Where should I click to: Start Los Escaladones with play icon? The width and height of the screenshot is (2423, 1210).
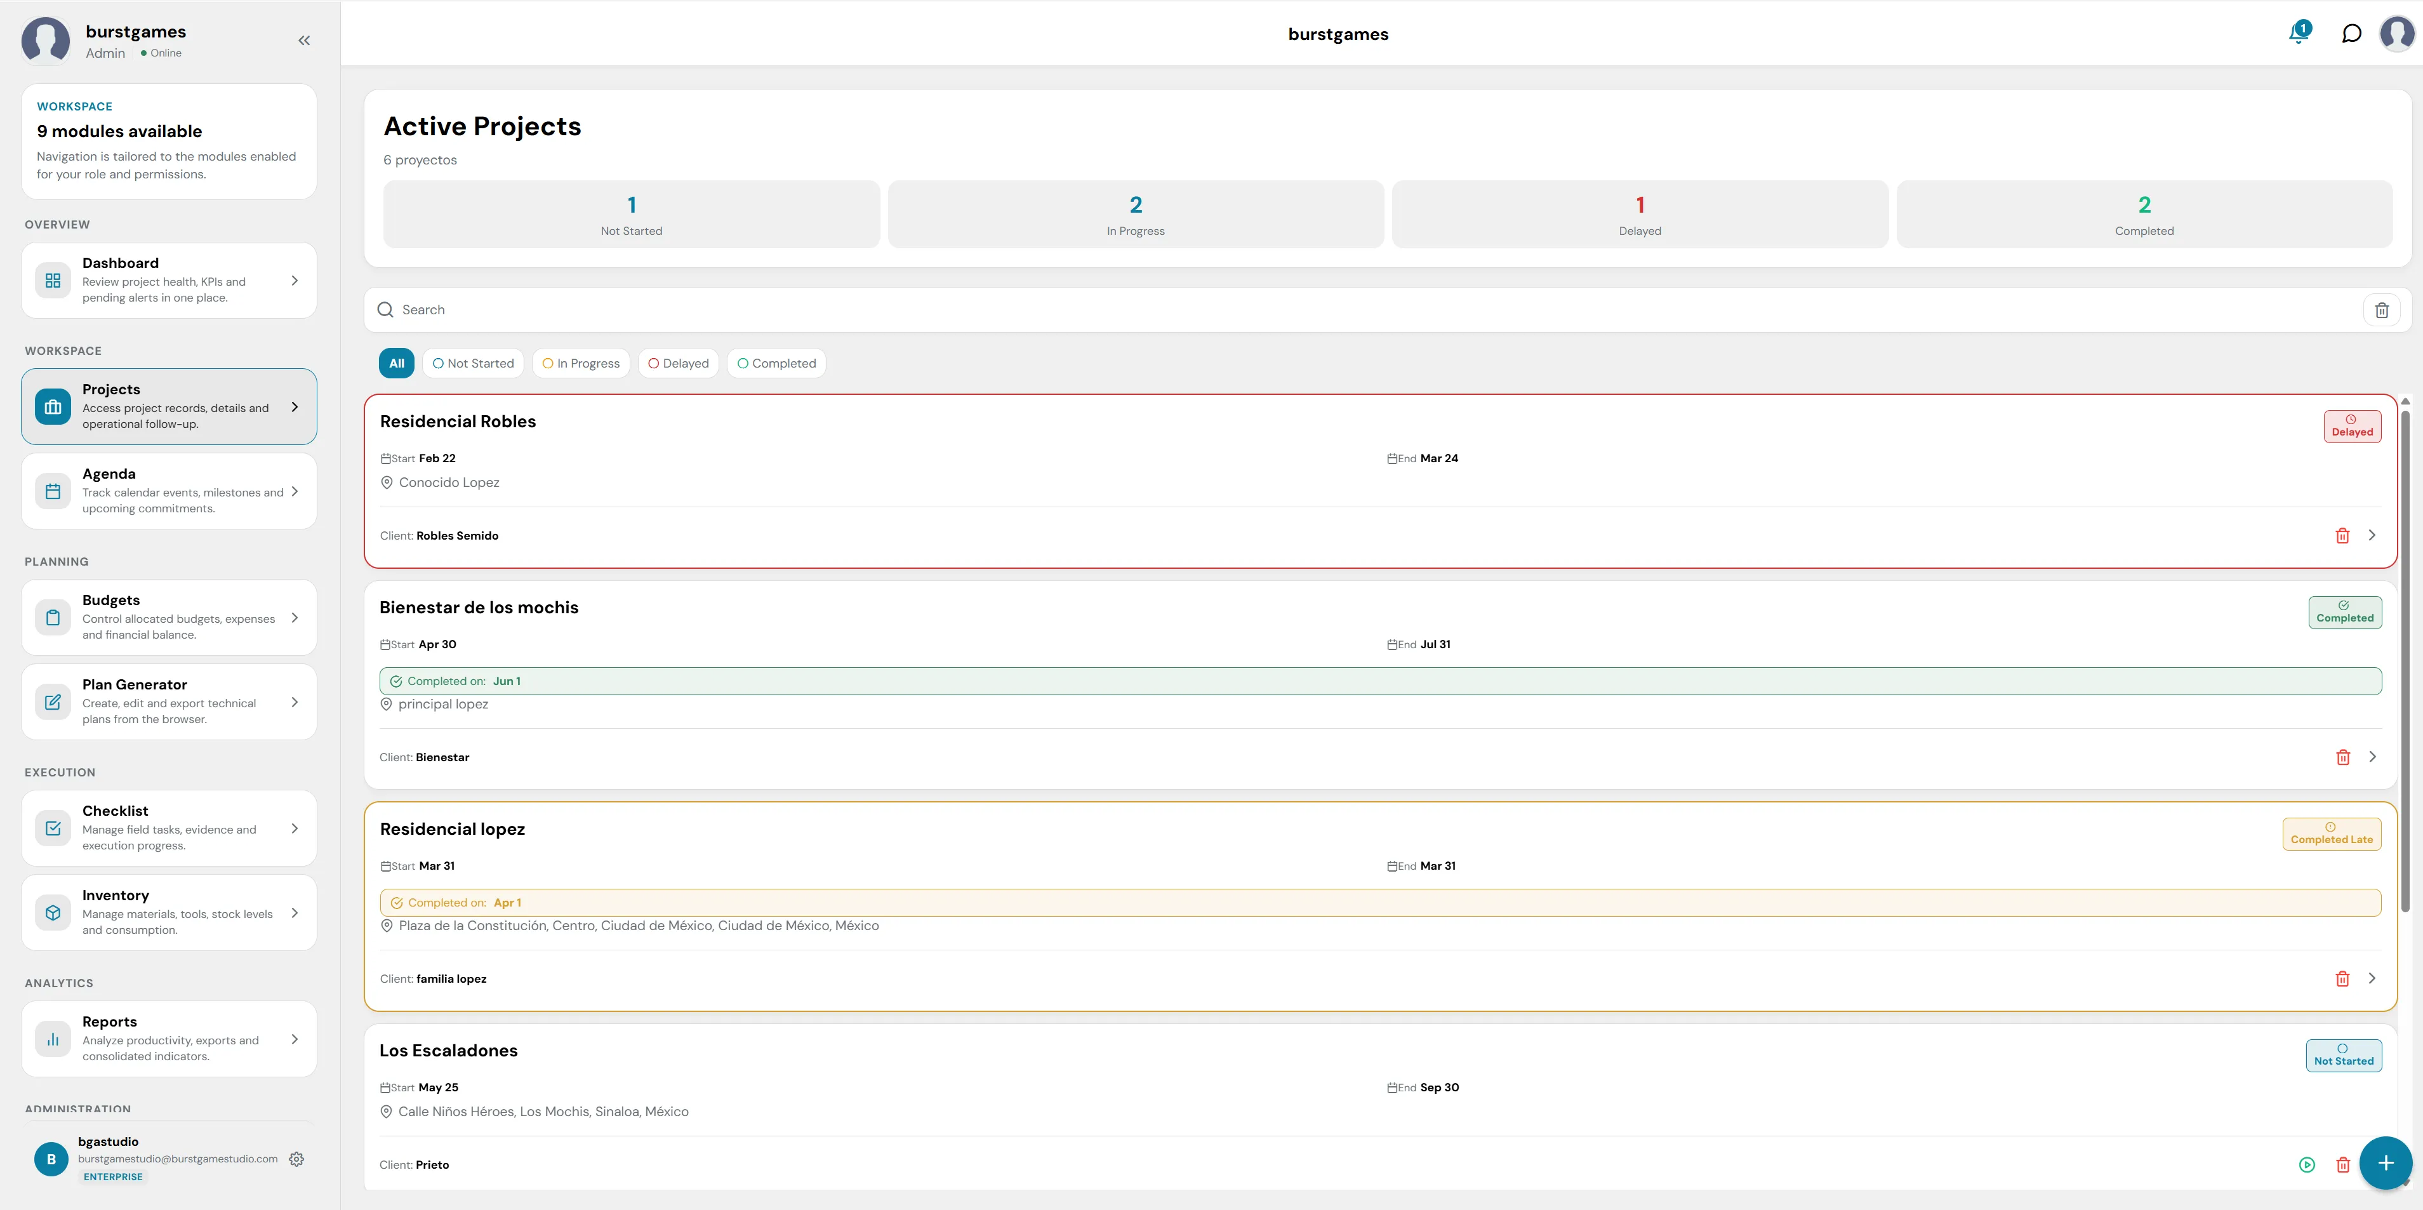(2306, 1165)
